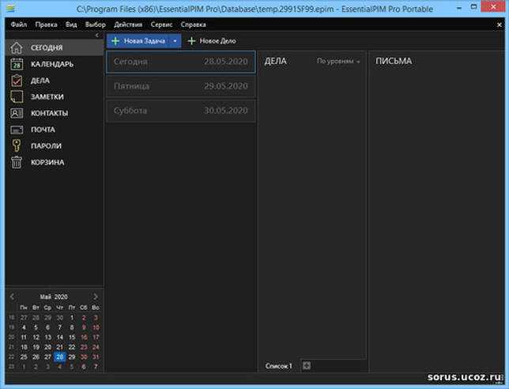Screen dimensions: 509x389
Task: Click the green plus on Новое Дело
Action: (191, 41)
